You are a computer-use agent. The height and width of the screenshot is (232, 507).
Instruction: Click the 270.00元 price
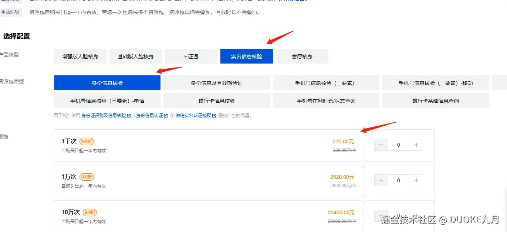pos(343,141)
